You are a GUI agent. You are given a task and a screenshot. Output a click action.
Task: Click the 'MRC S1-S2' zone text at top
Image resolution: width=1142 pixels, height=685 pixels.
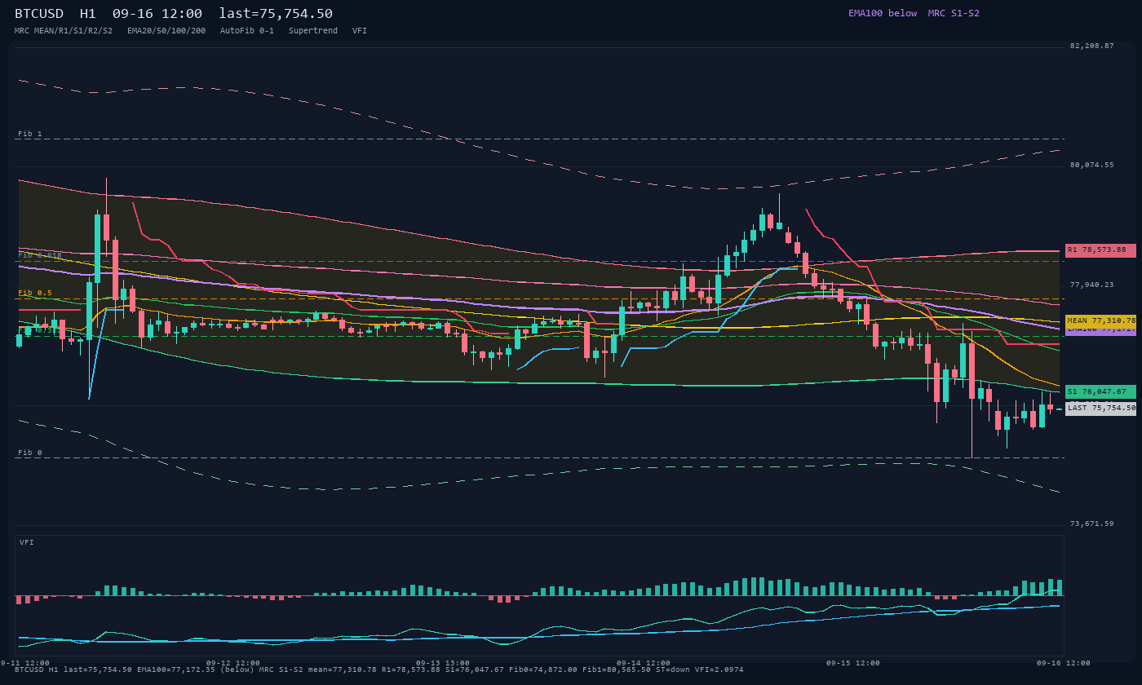pos(954,13)
